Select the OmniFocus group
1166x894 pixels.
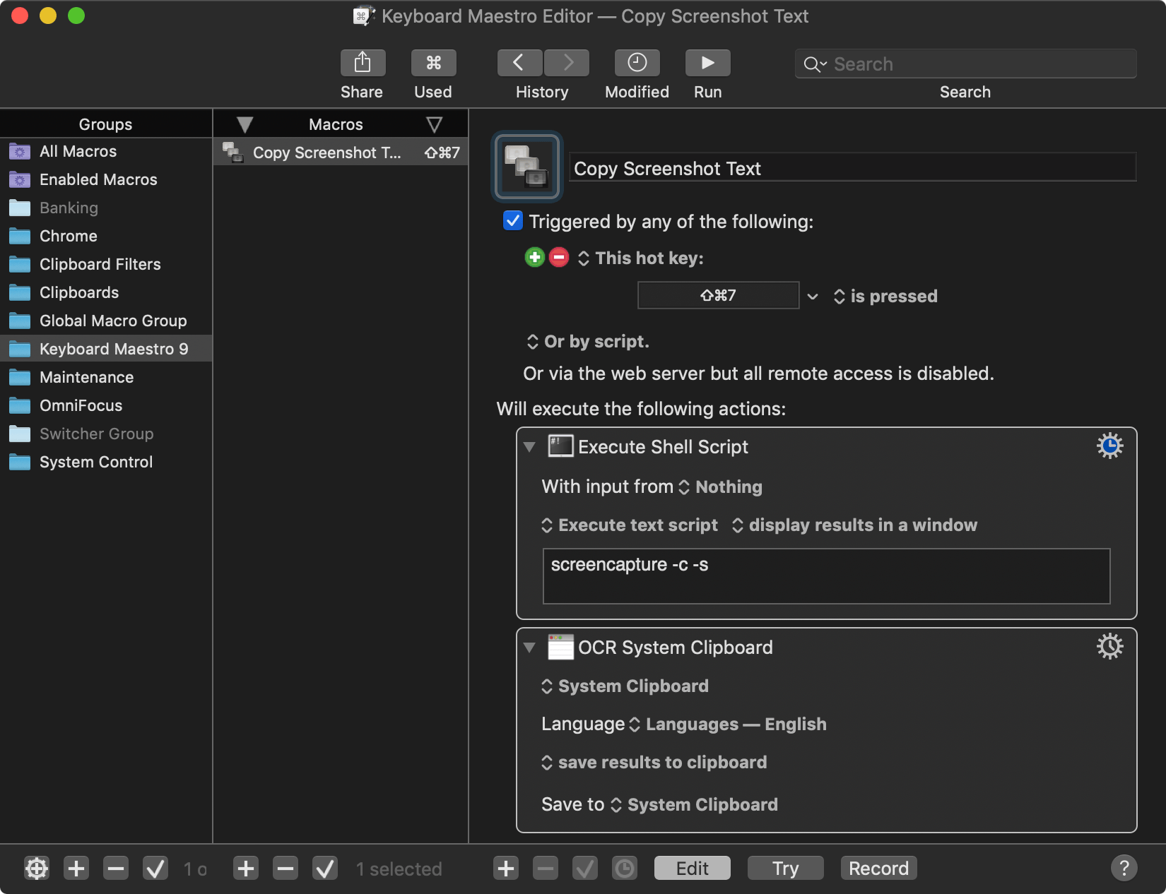coord(106,405)
